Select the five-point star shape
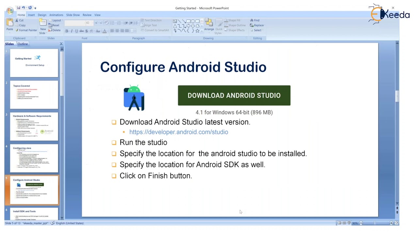 [197, 30]
